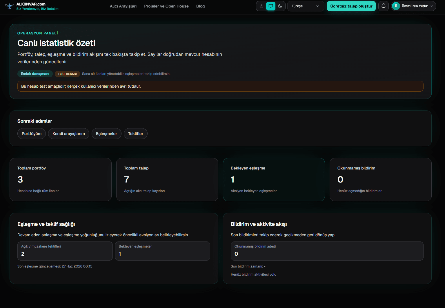Click Son bildirim zamanı text

tap(248, 266)
